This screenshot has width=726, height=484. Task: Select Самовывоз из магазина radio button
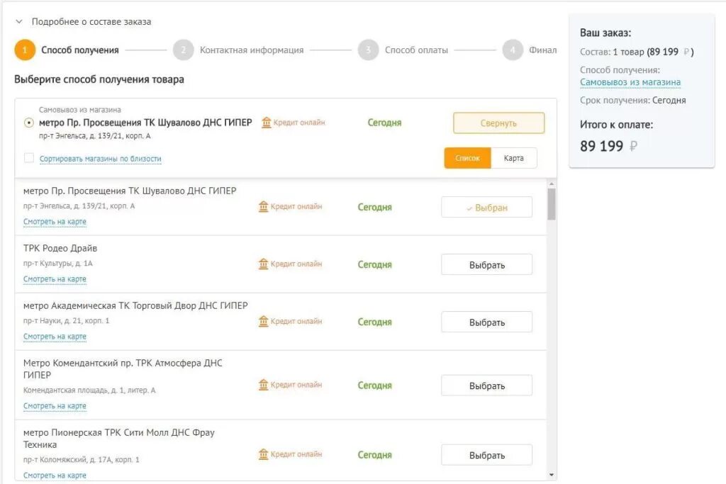(x=29, y=123)
